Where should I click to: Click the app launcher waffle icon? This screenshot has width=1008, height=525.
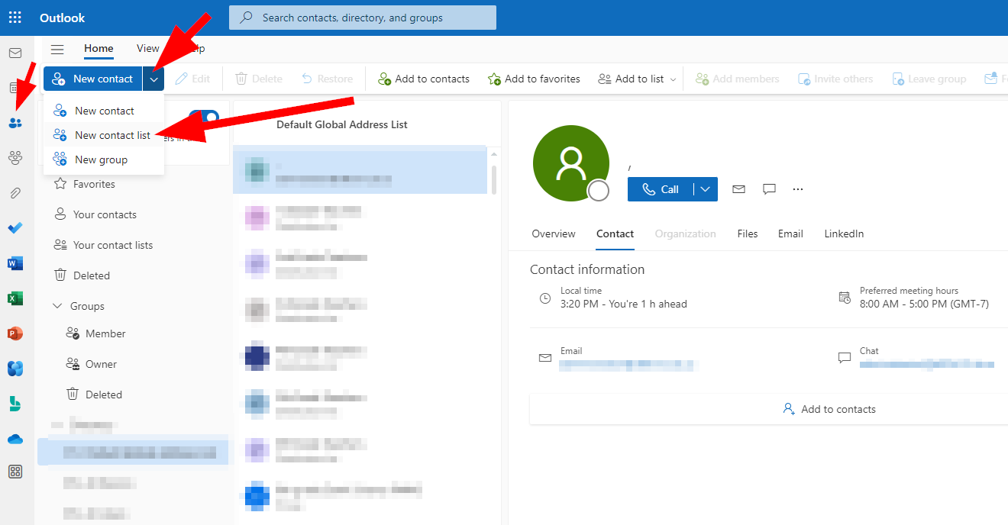pyautogui.click(x=15, y=18)
